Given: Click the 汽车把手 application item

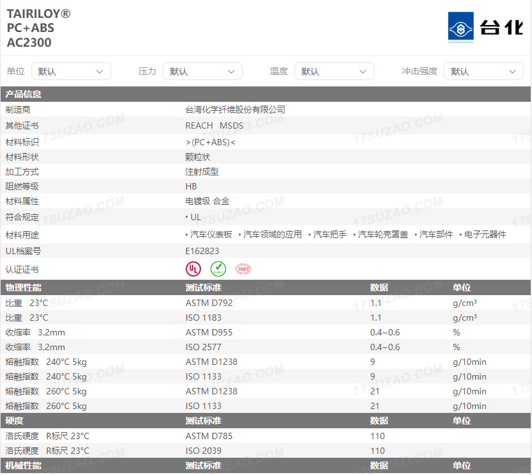Looking at the screenshot, I should tap(330, 234).
